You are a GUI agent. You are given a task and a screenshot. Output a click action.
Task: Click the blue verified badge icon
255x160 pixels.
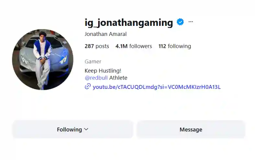[180, 22]
